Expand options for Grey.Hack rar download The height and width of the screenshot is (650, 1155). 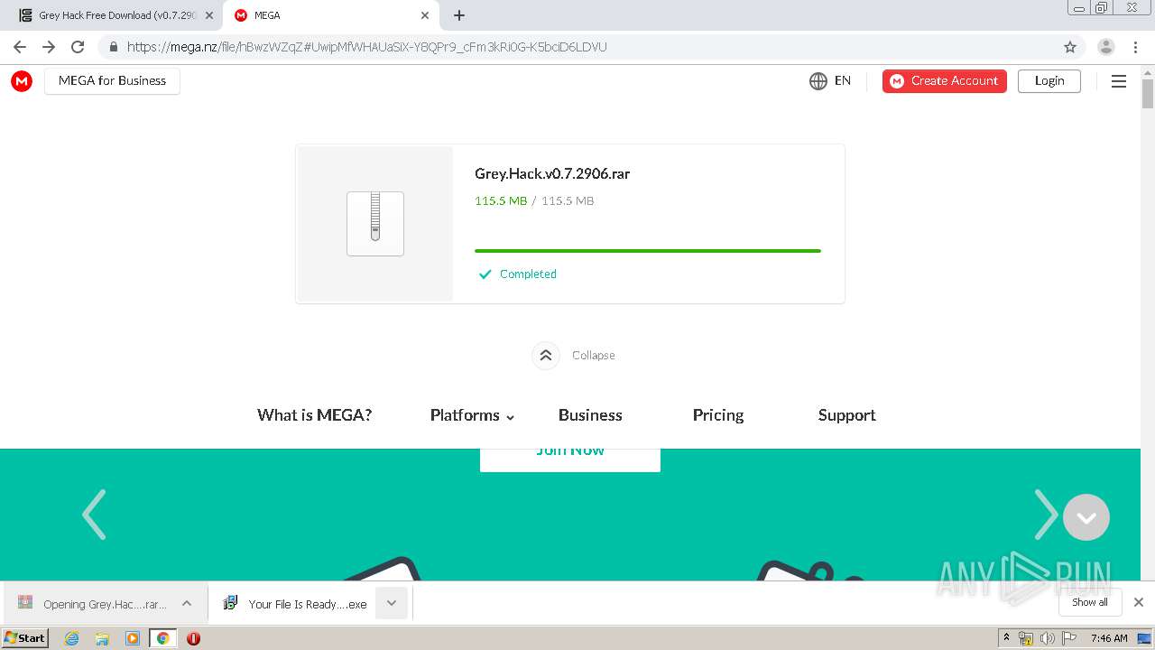pyautogui.click(x=186, y=603)
